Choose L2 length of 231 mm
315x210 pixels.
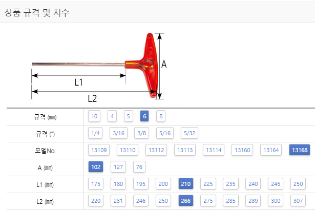pos(118,201)
